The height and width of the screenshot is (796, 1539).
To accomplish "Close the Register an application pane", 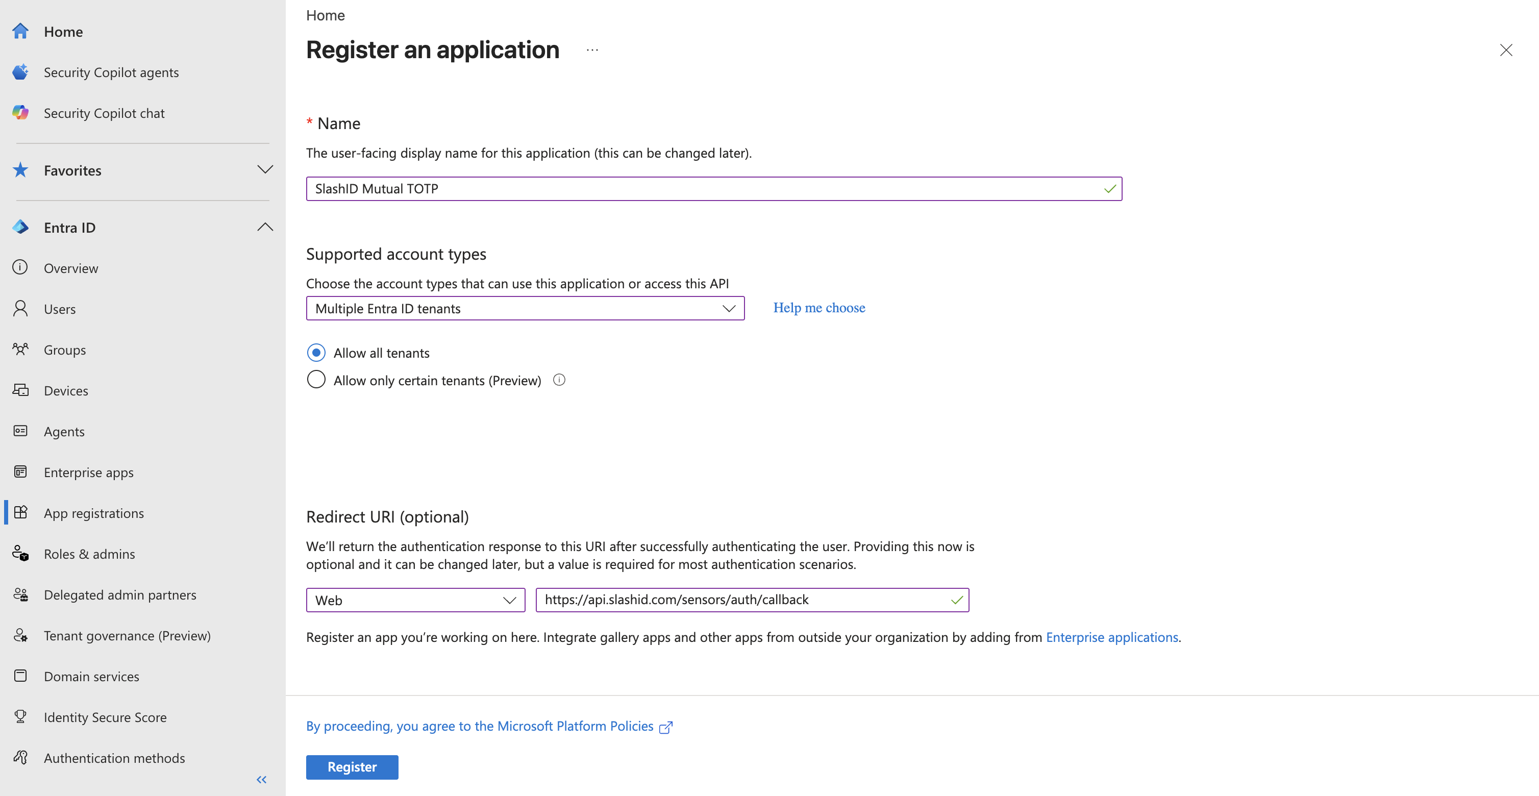I will (x=1505, y=50).
